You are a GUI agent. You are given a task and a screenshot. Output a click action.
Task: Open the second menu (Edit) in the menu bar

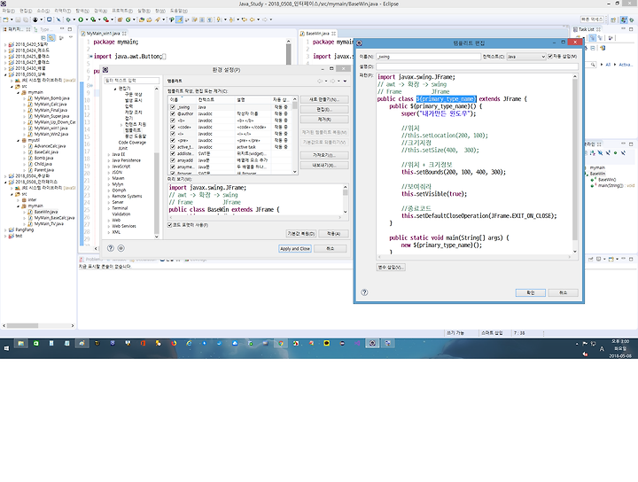26,11
